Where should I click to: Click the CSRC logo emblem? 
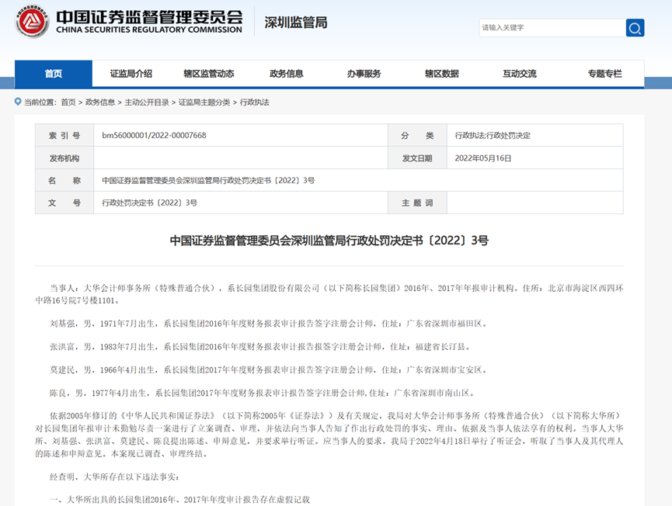point(32,23)
